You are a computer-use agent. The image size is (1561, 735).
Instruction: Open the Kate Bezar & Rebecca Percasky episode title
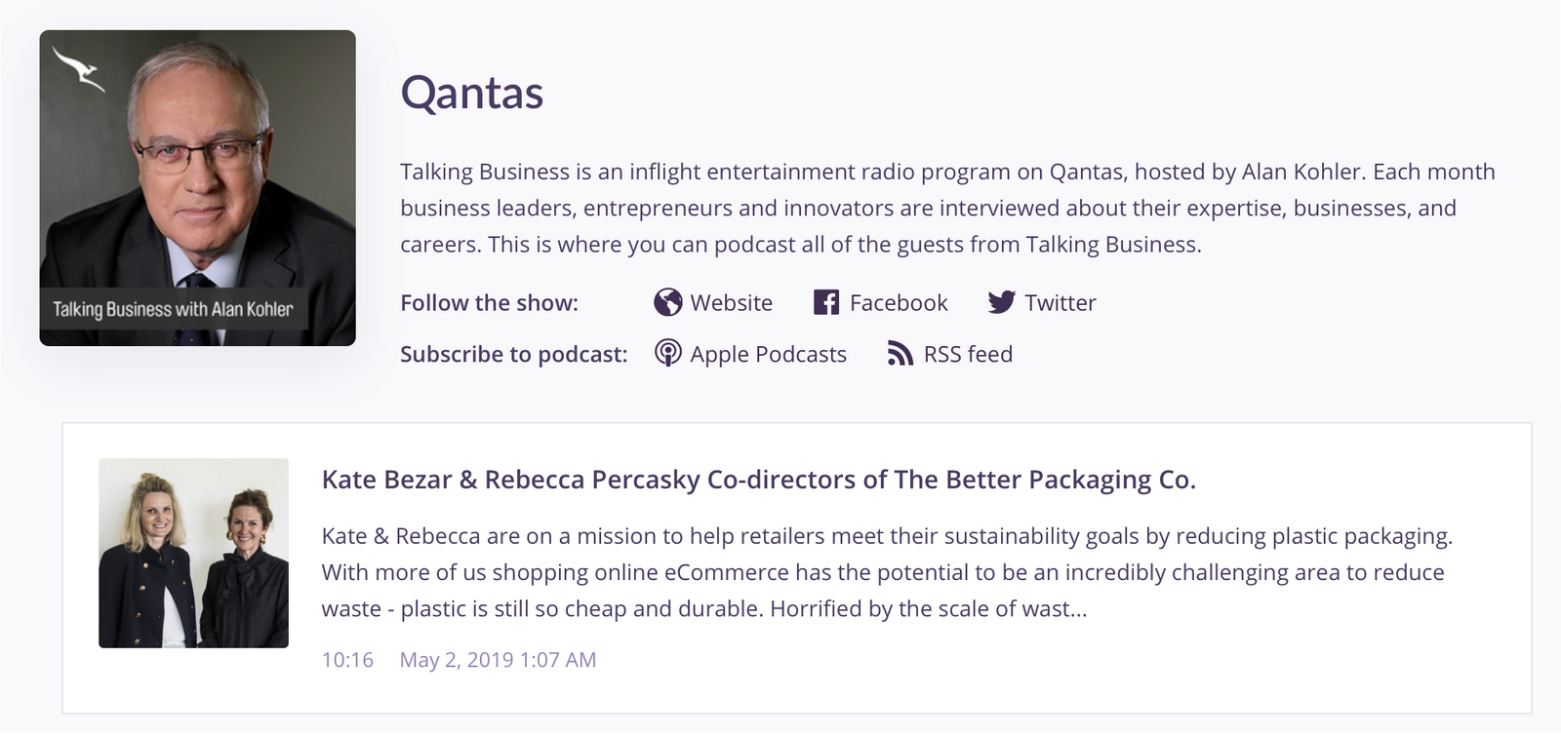[x=758, y=480]
